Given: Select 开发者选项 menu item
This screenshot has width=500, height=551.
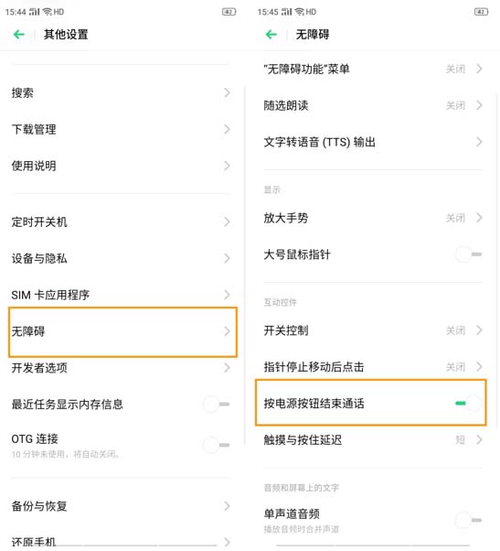Looking at the screenshot, I should point(121,368).
